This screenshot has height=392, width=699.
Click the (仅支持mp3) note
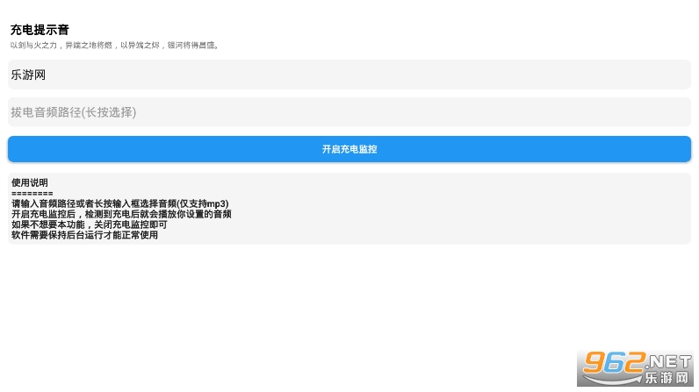click(x=203, y=203)
